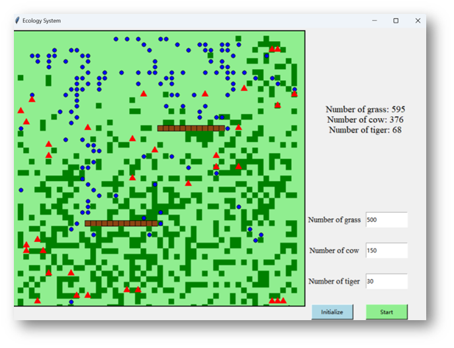Click the 'Number of grass: 595' counter
The image size is (454, 348).
coord(365,109)
